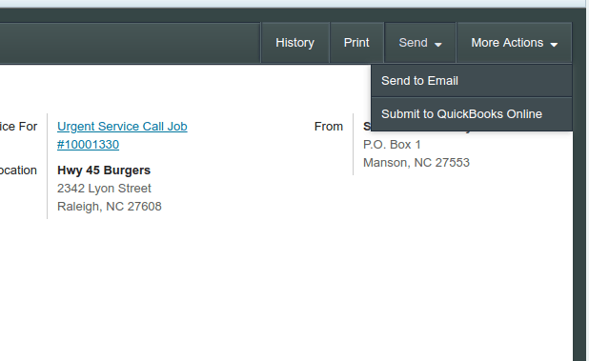This screenshot has width=589, height=361.
Task: Click the truncated Invoice For label
Action: (x=18, y=127)
